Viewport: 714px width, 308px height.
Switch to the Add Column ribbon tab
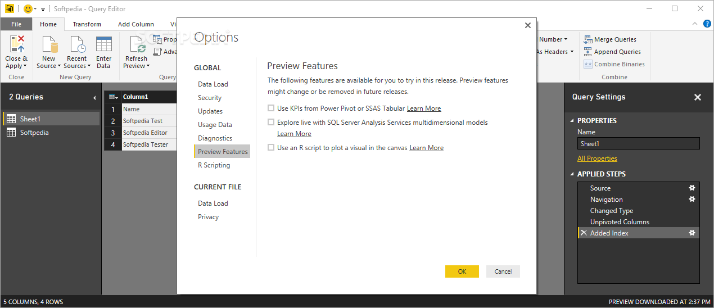tap(136, 24)
